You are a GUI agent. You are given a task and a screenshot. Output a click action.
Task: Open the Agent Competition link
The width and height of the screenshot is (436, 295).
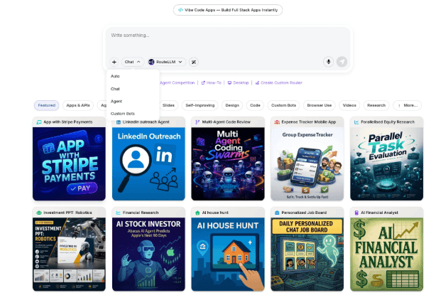177,82
